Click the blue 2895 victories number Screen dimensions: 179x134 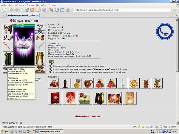[58, 46]
